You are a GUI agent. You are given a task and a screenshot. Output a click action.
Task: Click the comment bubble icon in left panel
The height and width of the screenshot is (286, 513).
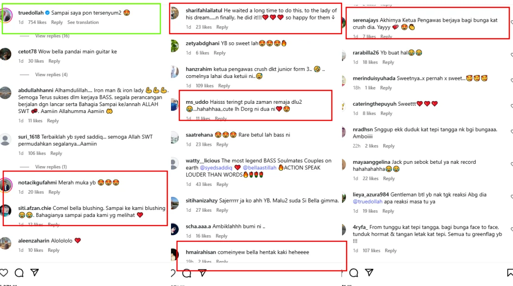pyautogui.click(x=19, y=273)
